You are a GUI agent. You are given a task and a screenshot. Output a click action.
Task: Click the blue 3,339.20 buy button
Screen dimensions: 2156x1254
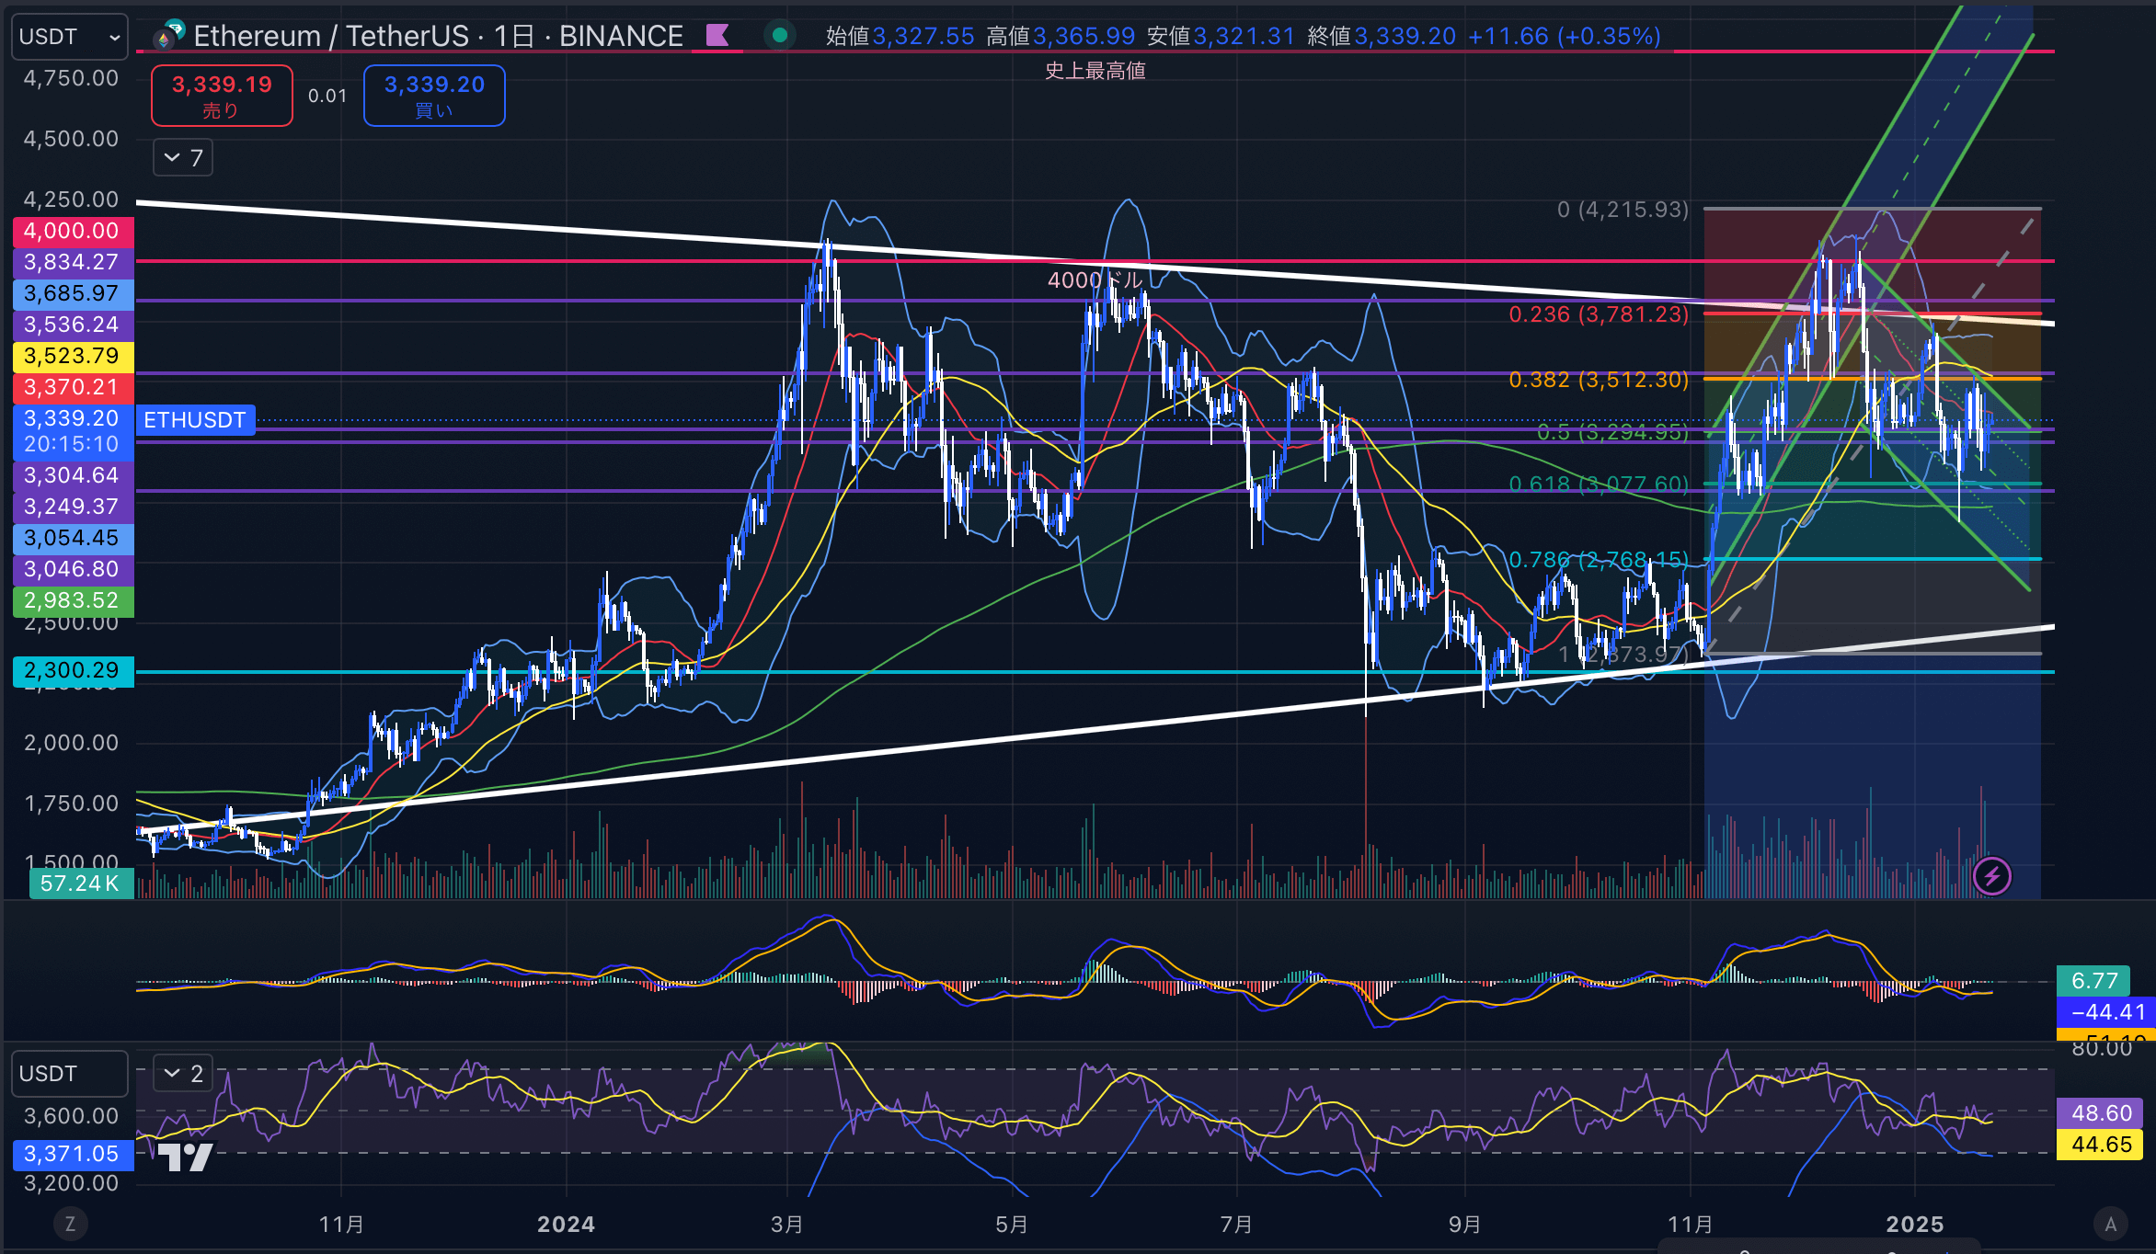(434, 96)
